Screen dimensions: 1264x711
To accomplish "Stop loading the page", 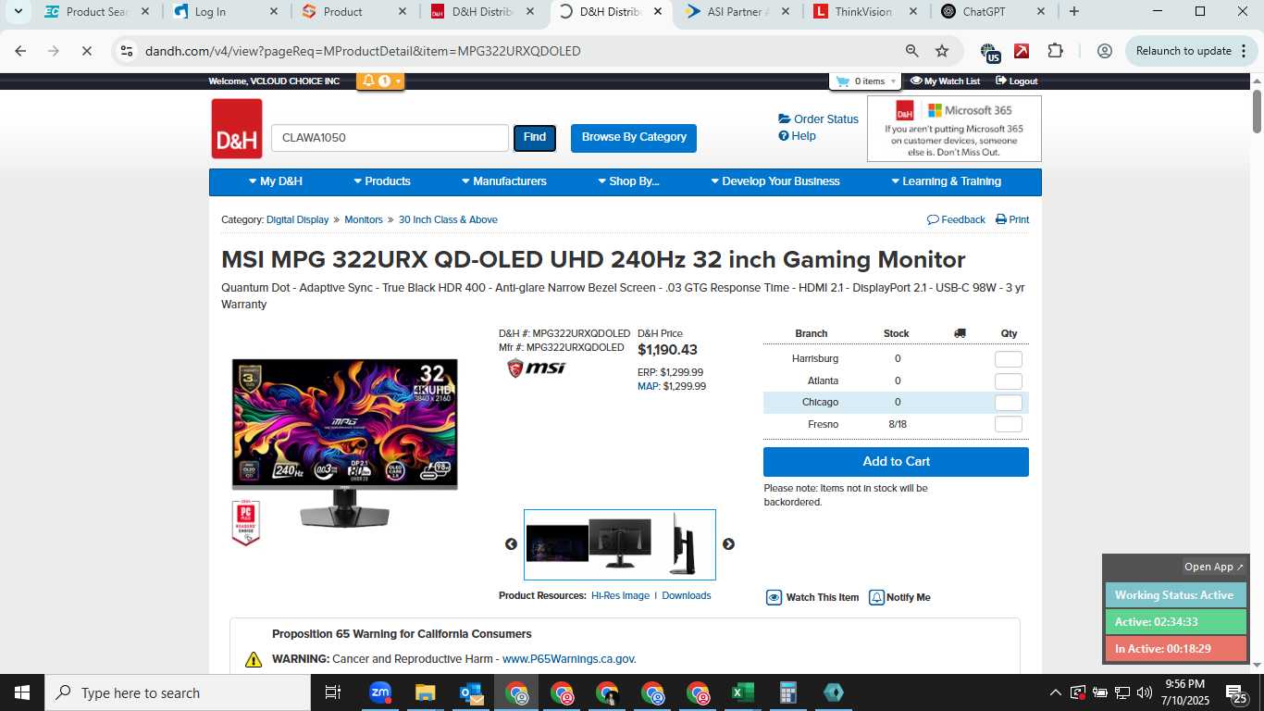I will pyautogui.click(x=86, y=51).
